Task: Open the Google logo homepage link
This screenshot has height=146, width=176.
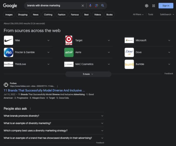Action: pyautogui.click(x=10, y=5)
